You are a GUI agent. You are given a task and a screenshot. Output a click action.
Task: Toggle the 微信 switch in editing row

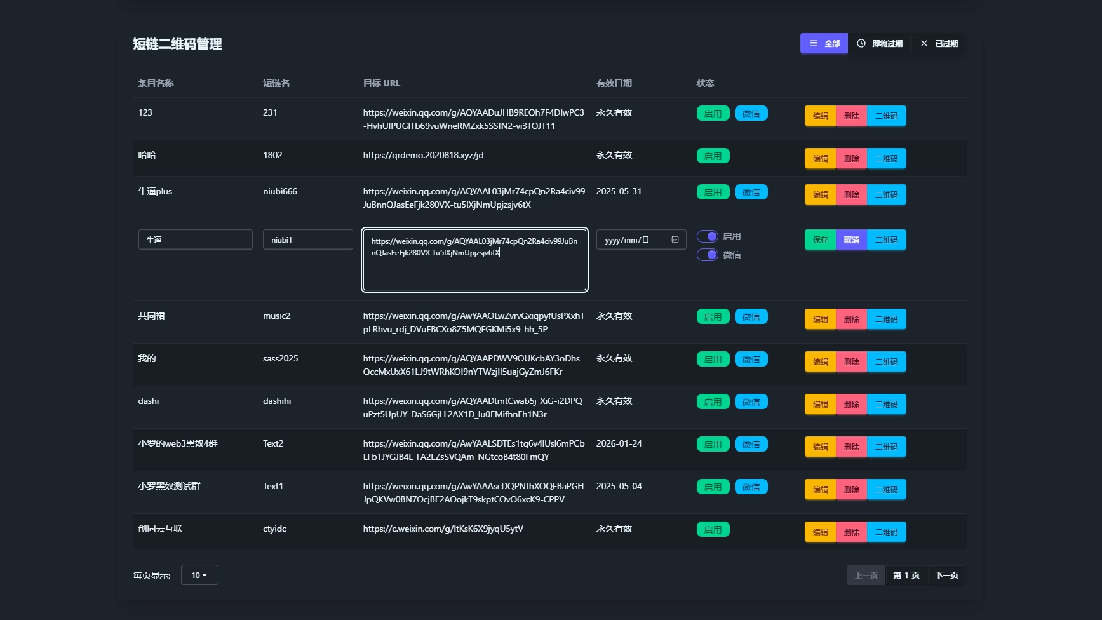pyautogui.click(x=708, y=255)
